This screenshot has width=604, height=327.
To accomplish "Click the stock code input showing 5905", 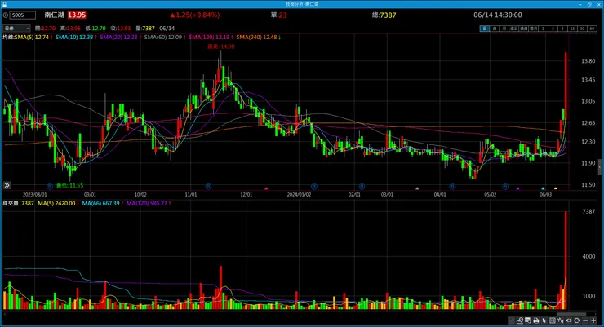I will pyautogui.click(x=23, y=15).
